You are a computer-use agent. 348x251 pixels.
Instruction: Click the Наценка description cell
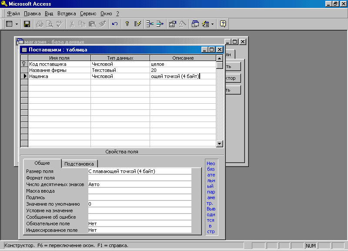coord(183,76)
